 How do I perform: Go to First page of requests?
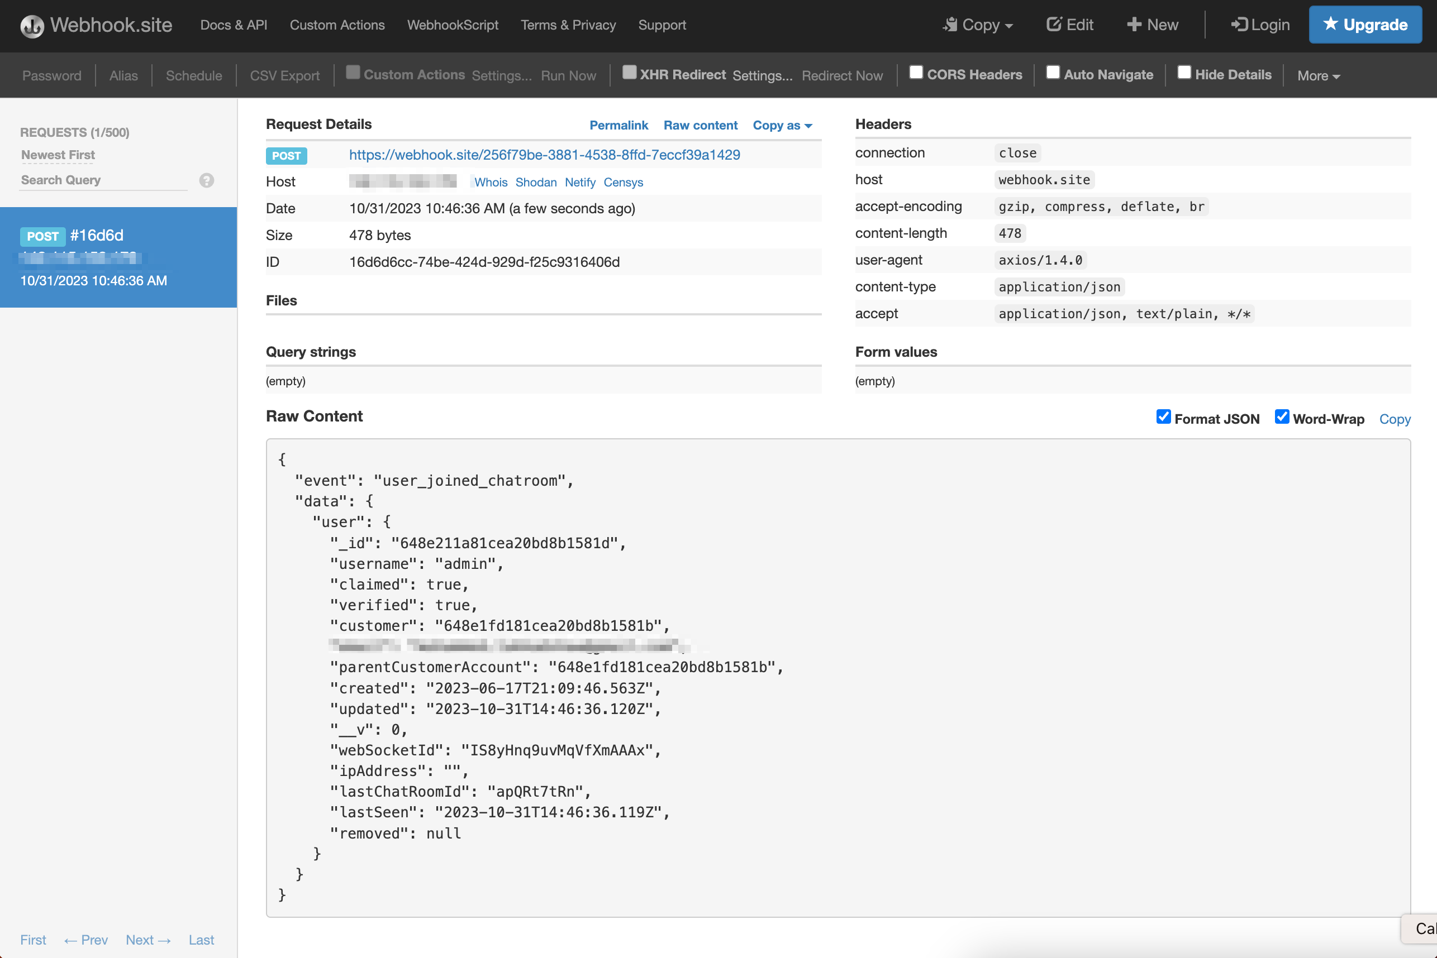[33, 940]
